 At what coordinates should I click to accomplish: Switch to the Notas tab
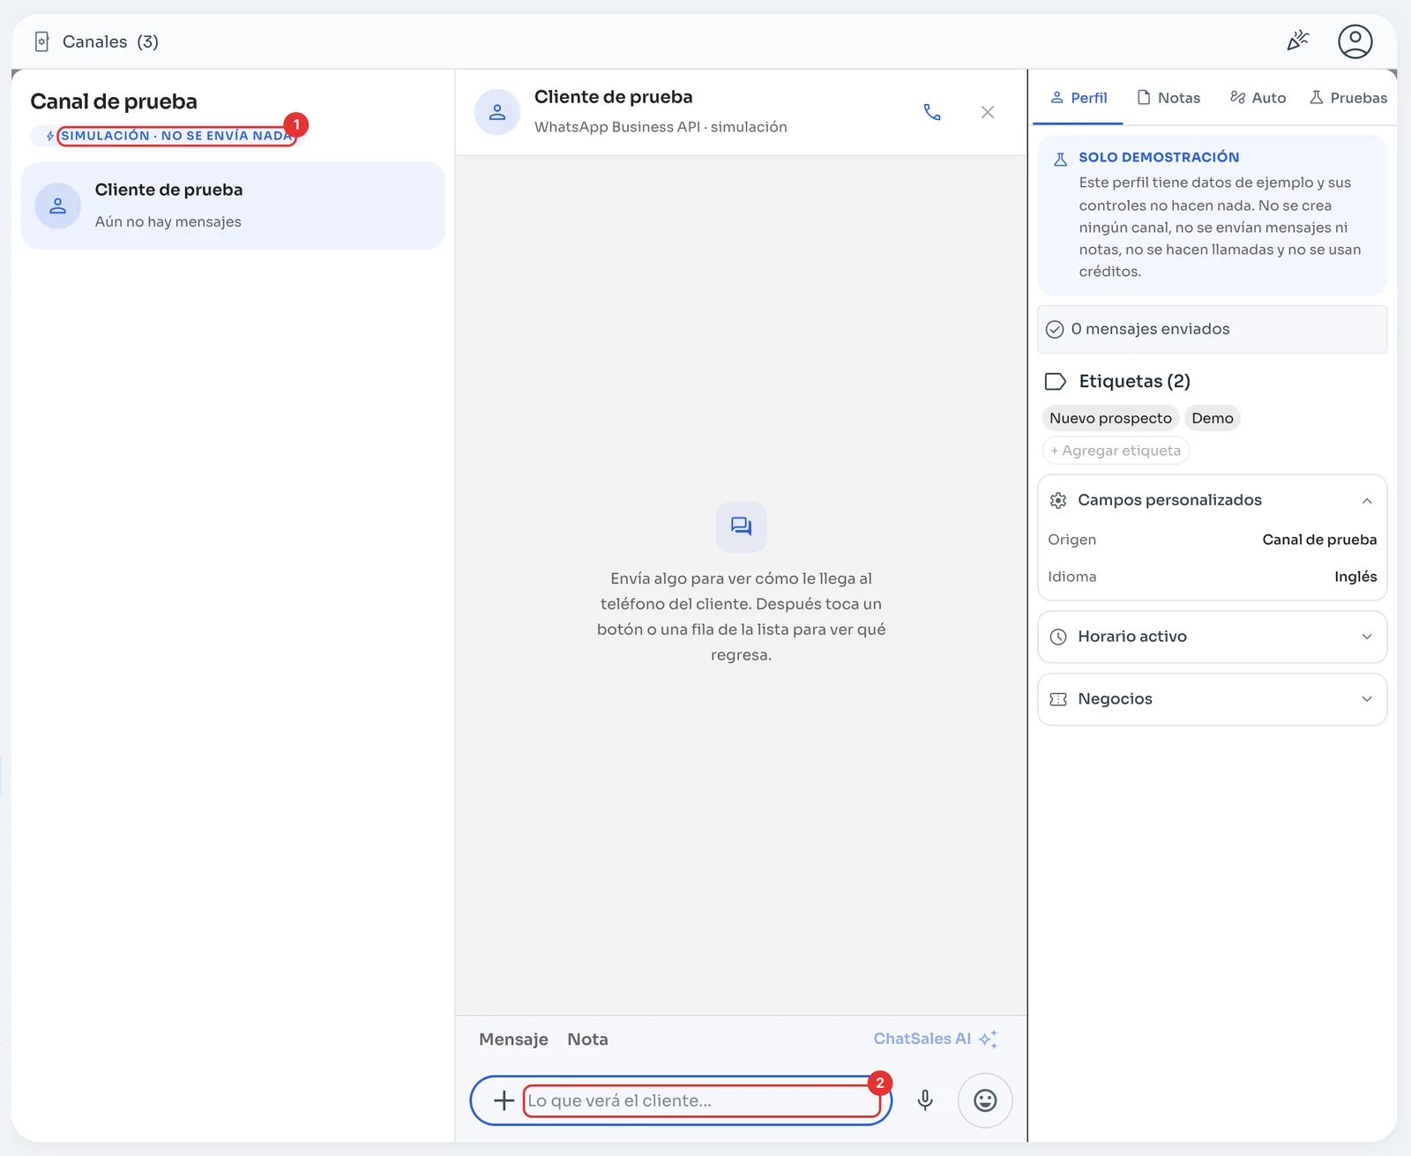[1168, 98]
